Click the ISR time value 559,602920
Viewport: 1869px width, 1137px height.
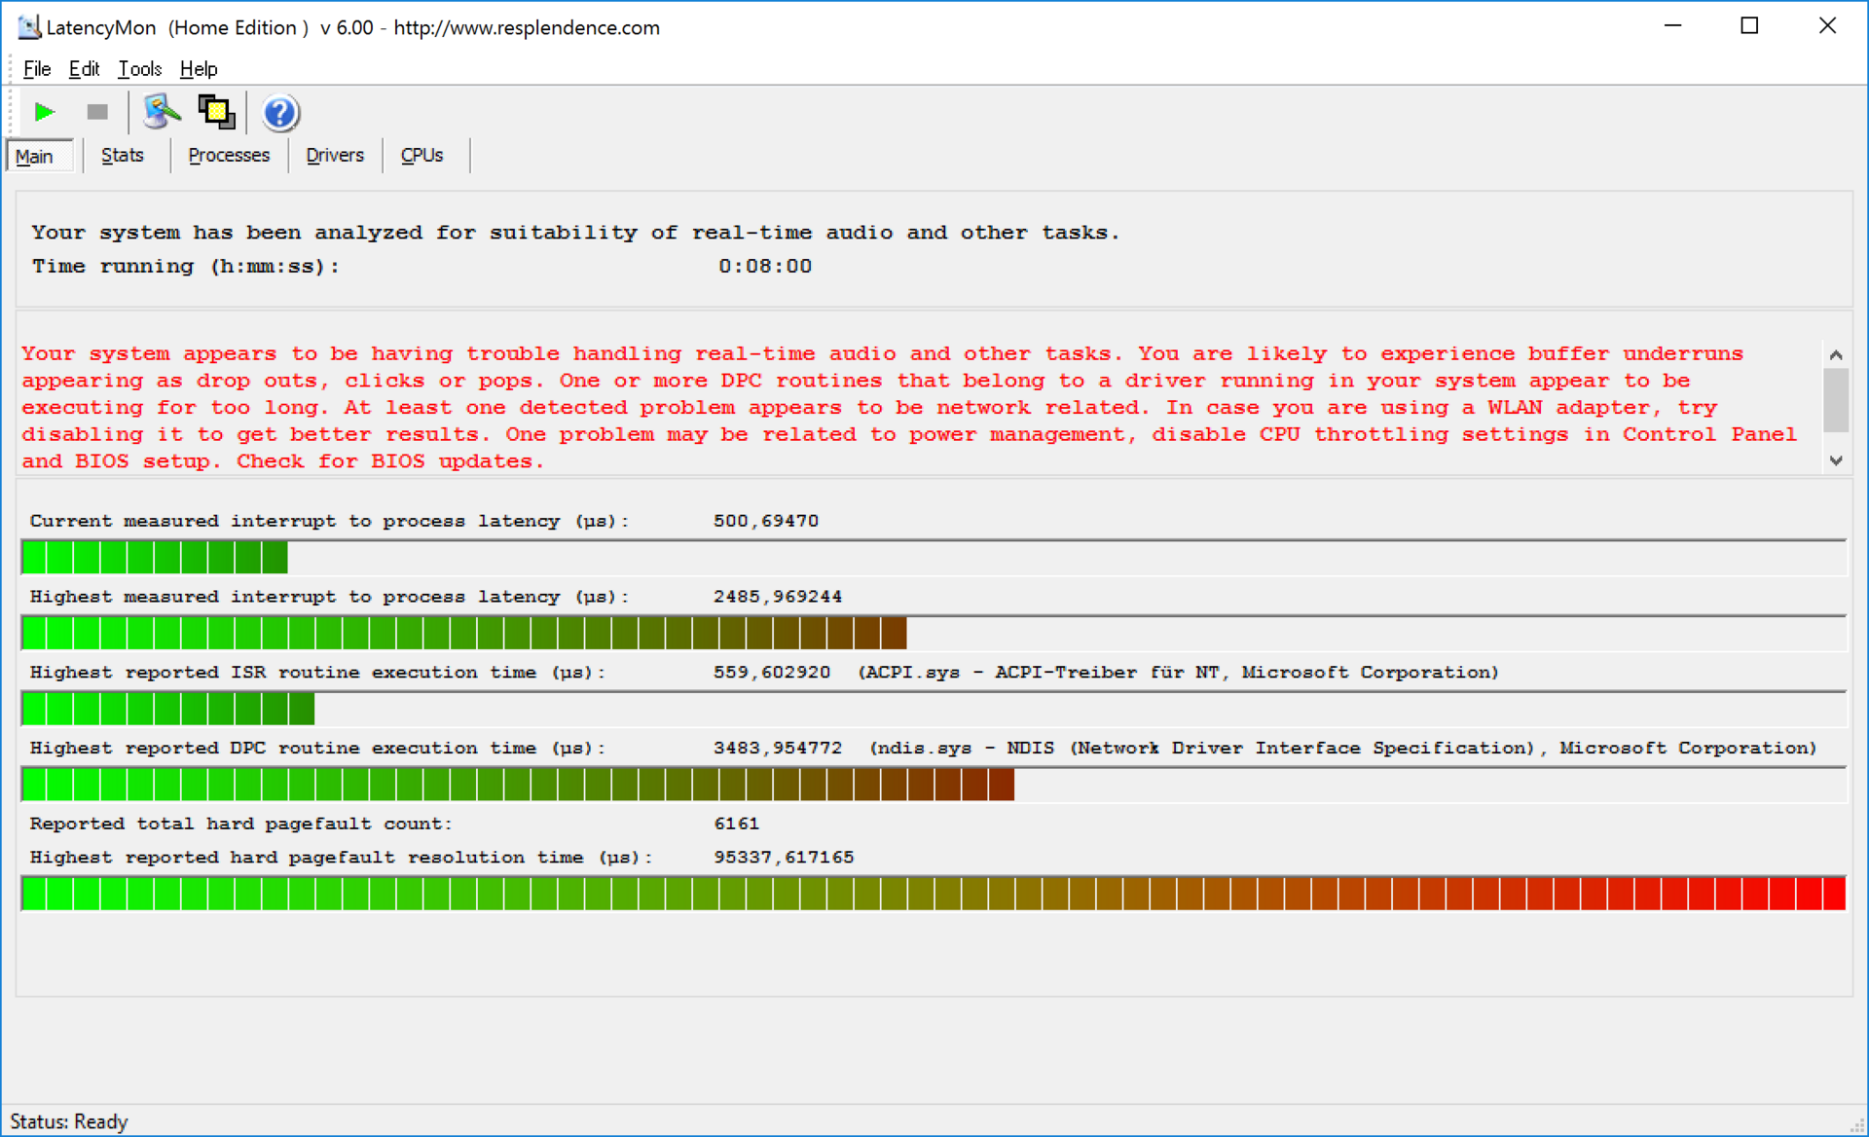772,673
